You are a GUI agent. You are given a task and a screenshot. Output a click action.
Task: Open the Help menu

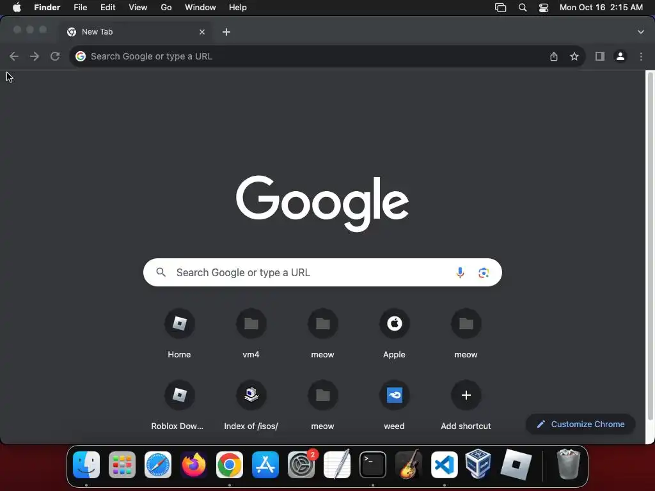[x=238, y=8]
